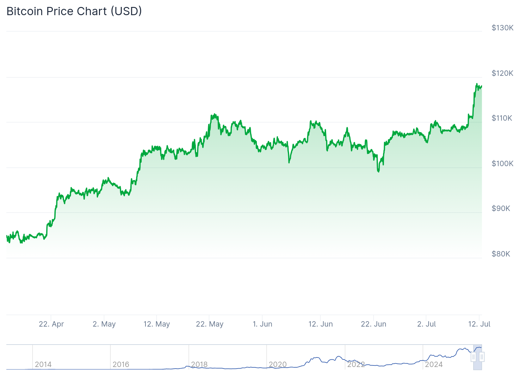Click the 2014 label in navigator
This screenshot has width=520, height=379.
(43, 364)
